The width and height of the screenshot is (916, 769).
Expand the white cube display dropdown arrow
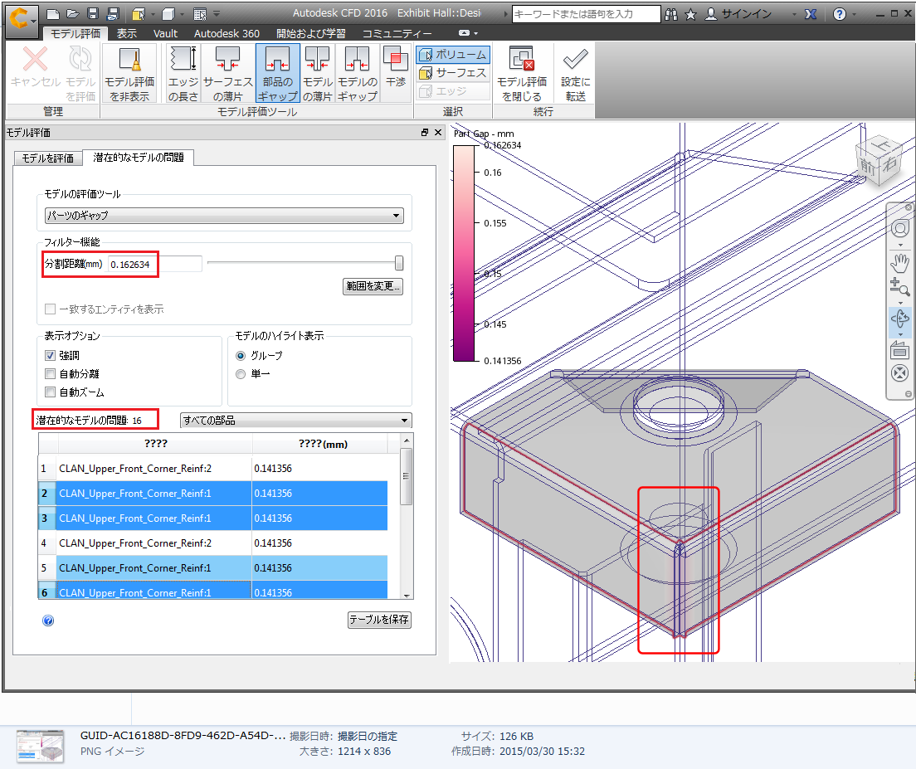183,14
